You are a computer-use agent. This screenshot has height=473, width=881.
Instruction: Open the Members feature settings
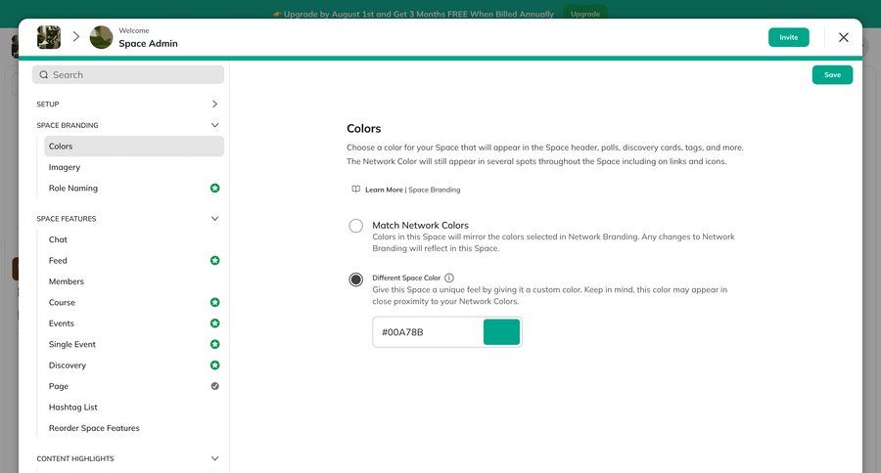pyautogui.click(x=67, y=281)
